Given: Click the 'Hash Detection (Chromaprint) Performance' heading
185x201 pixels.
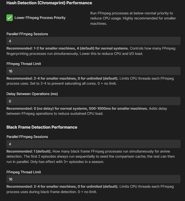Looking at the screenshot, I should [49, 3].
